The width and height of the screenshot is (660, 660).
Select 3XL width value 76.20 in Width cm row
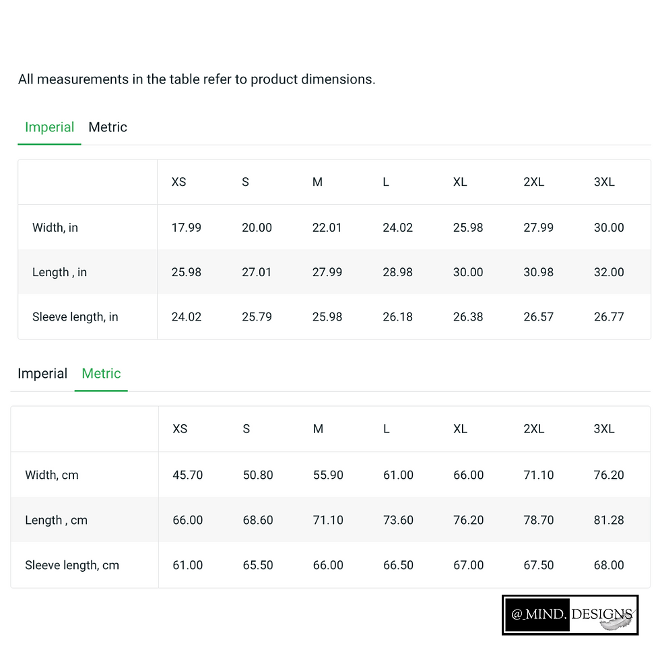(x=609, y=475)
